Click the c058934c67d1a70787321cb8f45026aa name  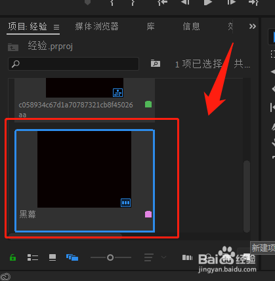(75, 109)
